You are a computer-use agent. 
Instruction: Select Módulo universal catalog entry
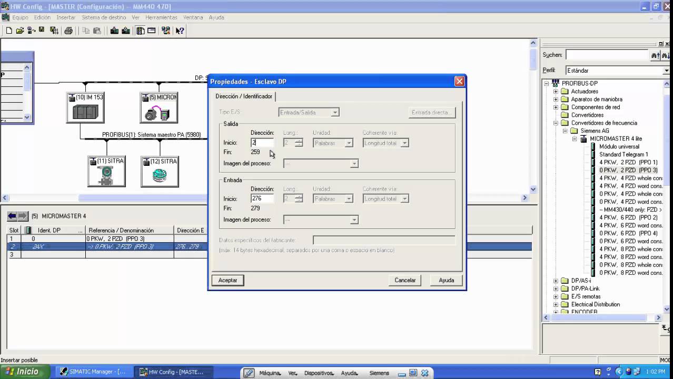(x=619, y=147)
